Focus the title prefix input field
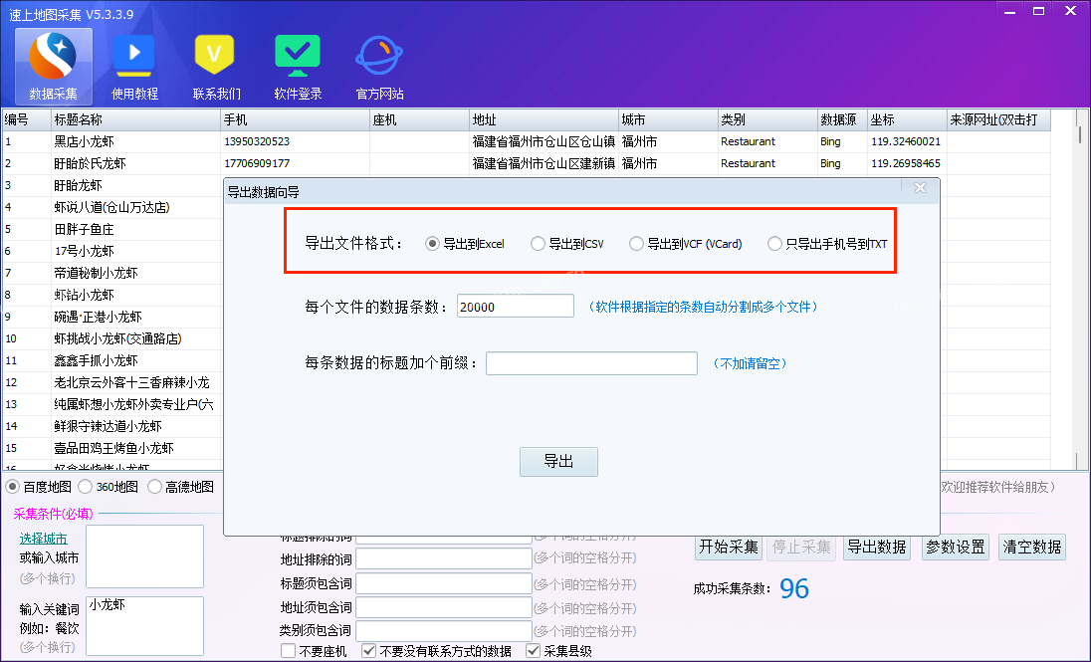The width and height of the screenshot is (1091, 662). 591,363
